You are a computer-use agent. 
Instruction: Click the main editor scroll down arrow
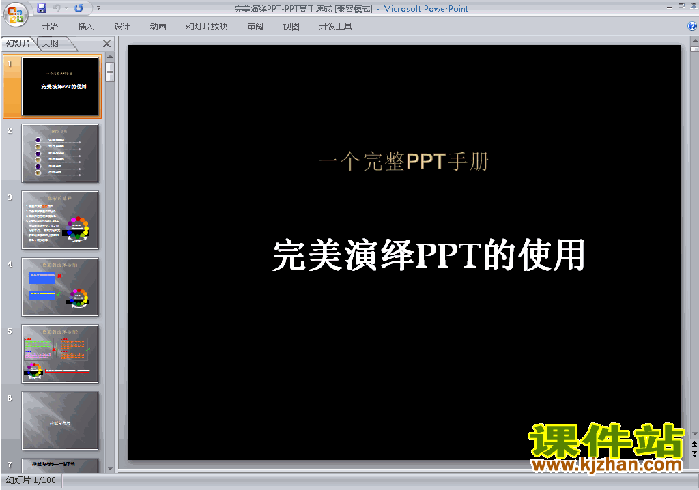(694, 434)
